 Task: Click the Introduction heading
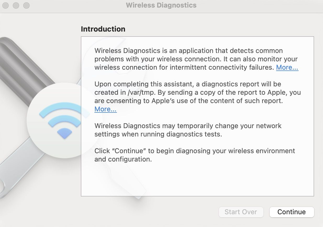pyautogui.click(x=103, y=29)
